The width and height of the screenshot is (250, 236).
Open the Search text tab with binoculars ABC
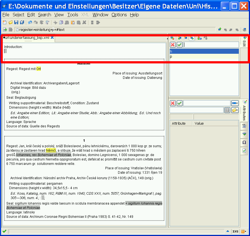tap(244, 126)
